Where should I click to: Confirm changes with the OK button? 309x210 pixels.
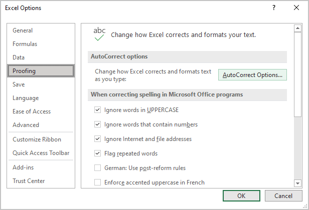241,195
